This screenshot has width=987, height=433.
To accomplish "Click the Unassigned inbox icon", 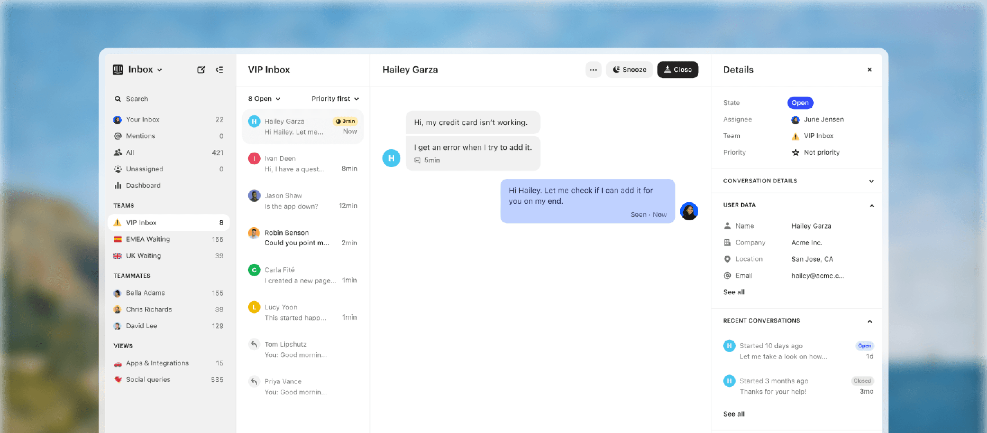I will pyautogui.click(x=118, y=169).
